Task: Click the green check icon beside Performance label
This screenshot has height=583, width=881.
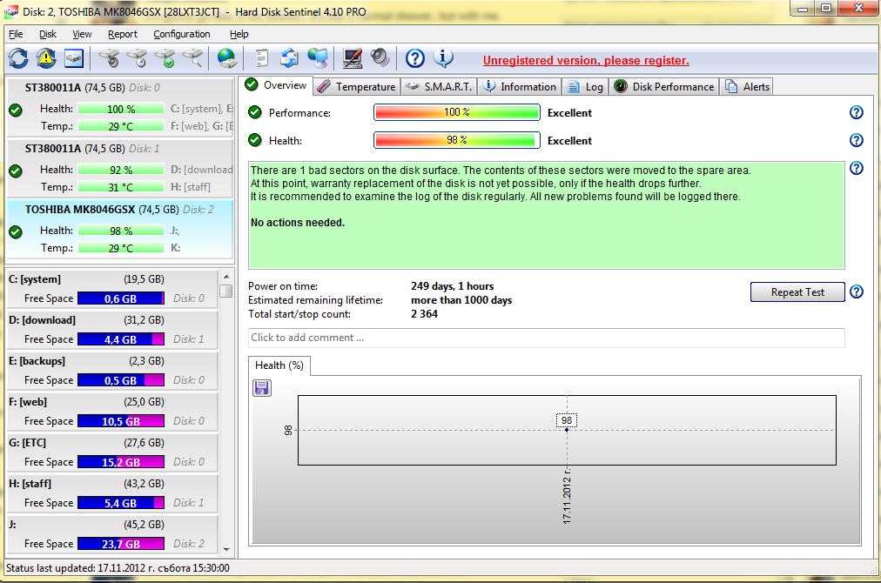Action: (255, 112)
